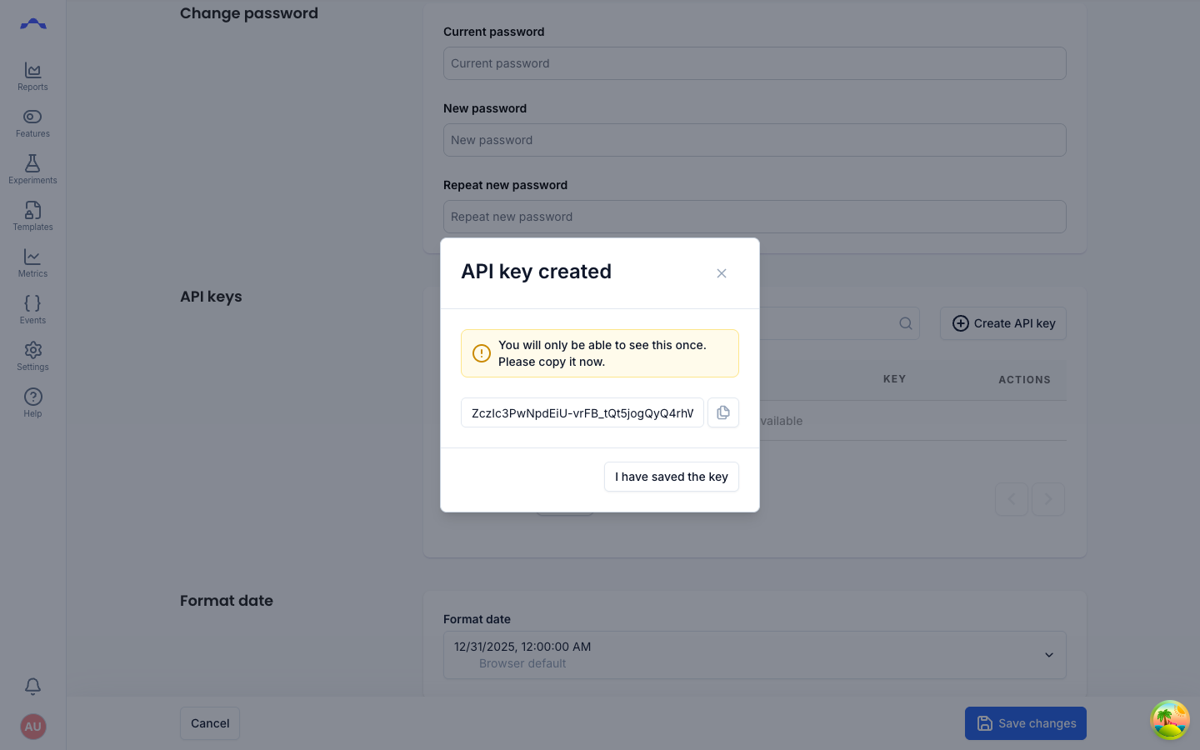Focus the Repeat new password field
1200x750 pixels.
click(x=755, y=217)
